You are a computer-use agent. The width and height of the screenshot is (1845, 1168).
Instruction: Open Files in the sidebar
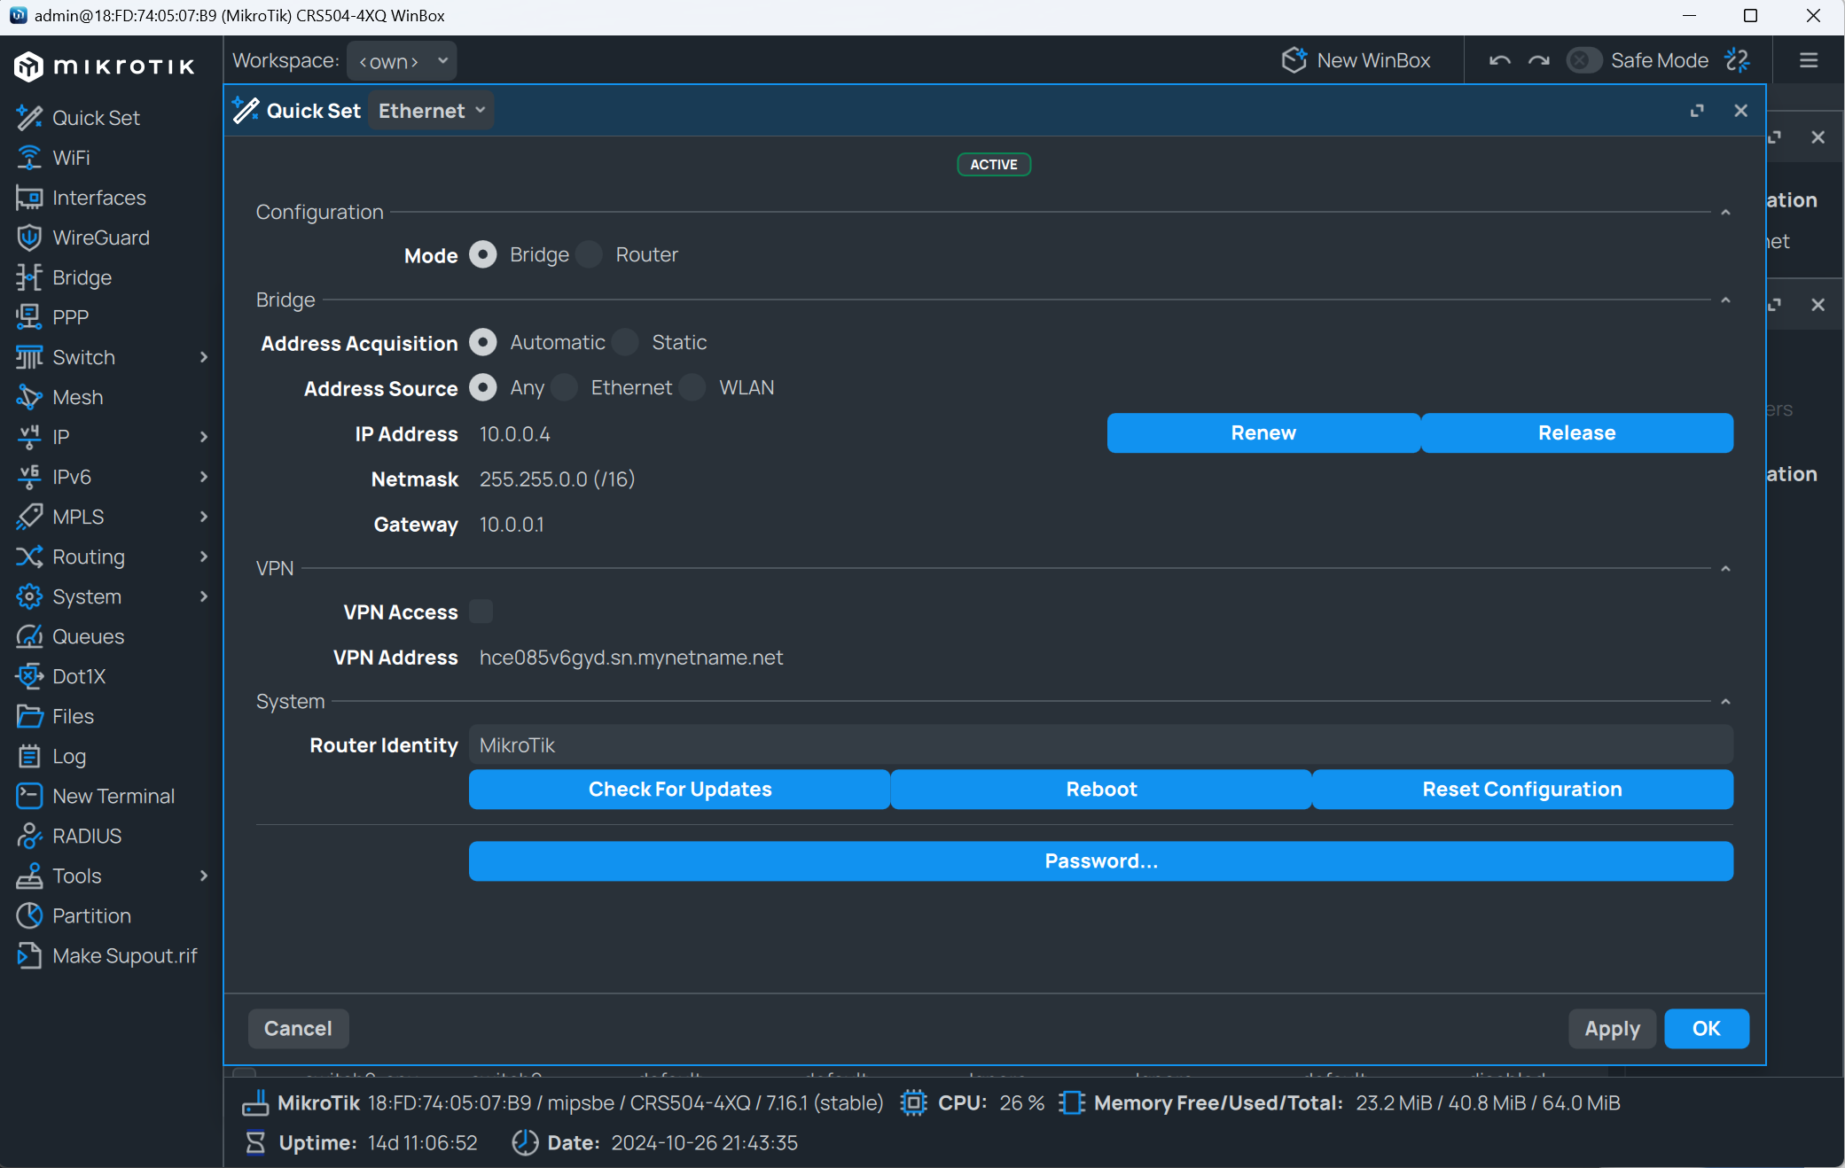click(x=73, y=715)
